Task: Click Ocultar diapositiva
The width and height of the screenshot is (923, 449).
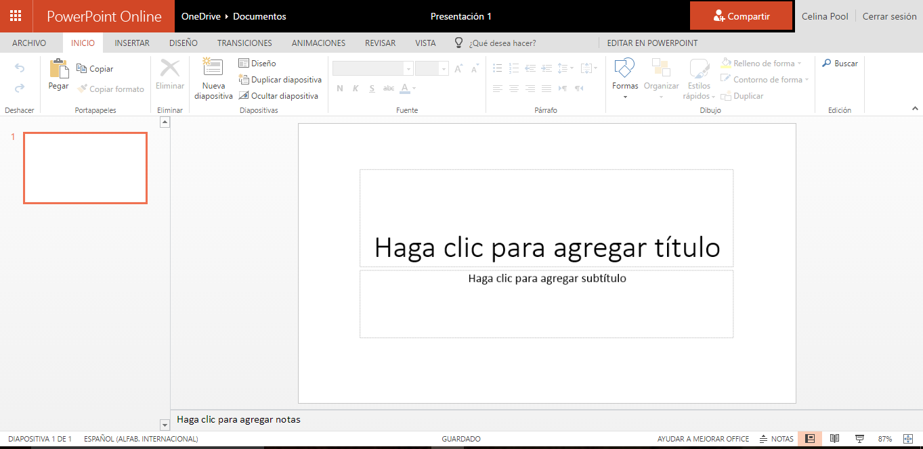Action: 278,96
